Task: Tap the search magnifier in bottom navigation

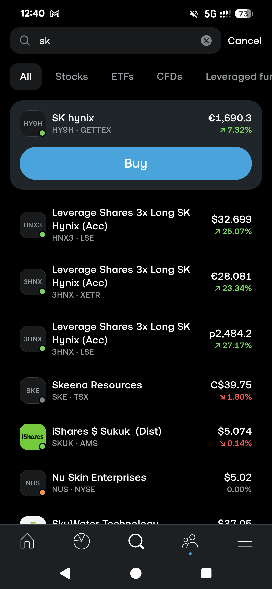Action: (136, 541)
